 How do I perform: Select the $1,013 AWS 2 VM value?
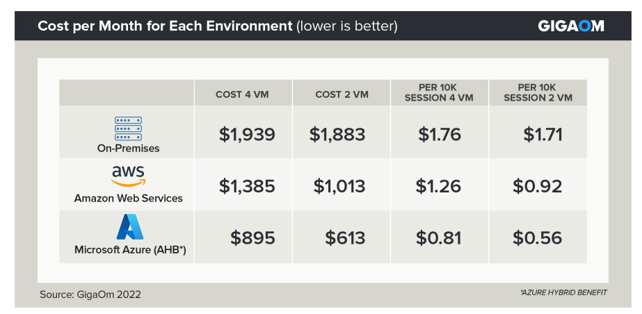339,186
